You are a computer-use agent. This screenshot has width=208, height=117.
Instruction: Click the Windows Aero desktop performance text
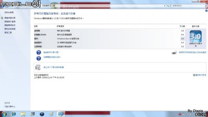click(68, 39)
